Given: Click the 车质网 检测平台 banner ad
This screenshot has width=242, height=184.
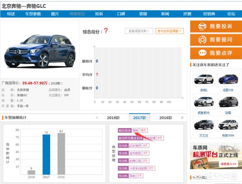Looking at the screenshot, I should tap(216, 156).
